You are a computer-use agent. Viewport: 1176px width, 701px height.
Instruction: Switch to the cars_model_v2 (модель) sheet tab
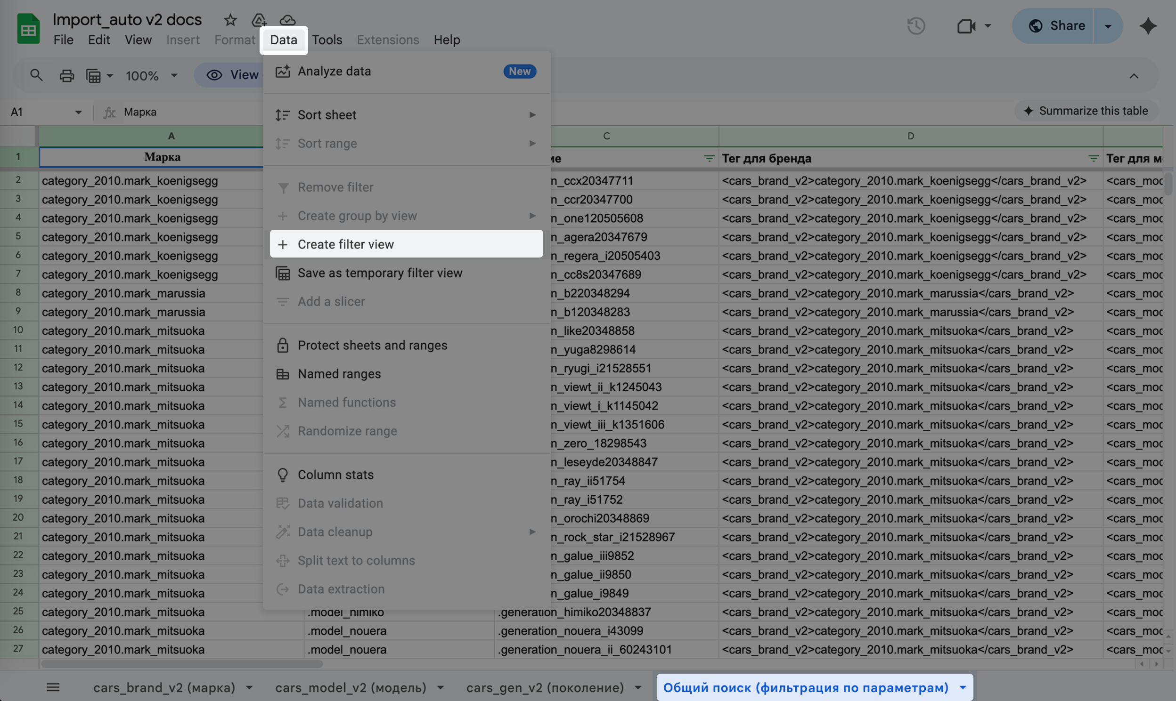click(x=351, y=687)
